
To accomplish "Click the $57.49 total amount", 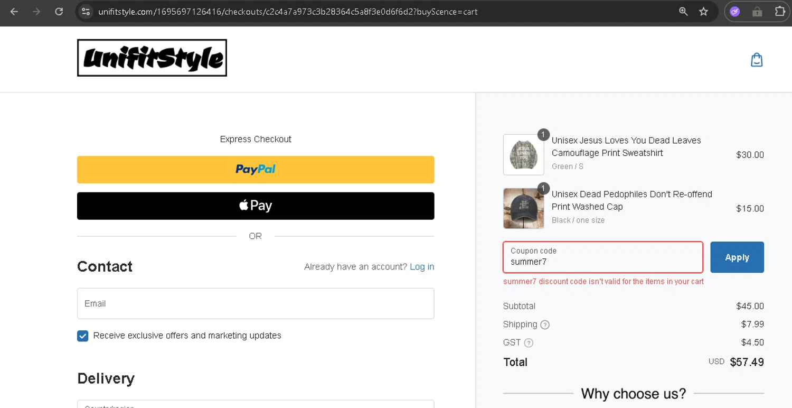I will (x=747, y=362).
